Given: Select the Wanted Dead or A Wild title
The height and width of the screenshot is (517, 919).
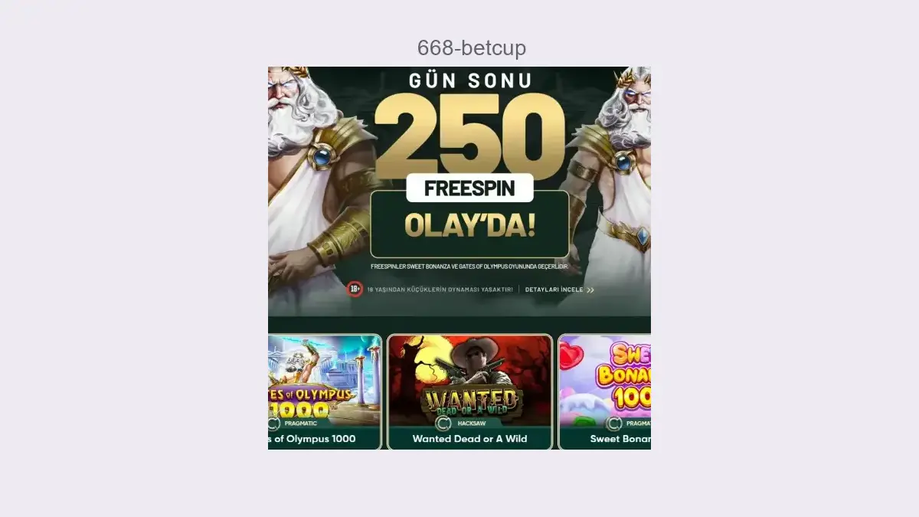Looking at the screenshot, I should (469, 439).
